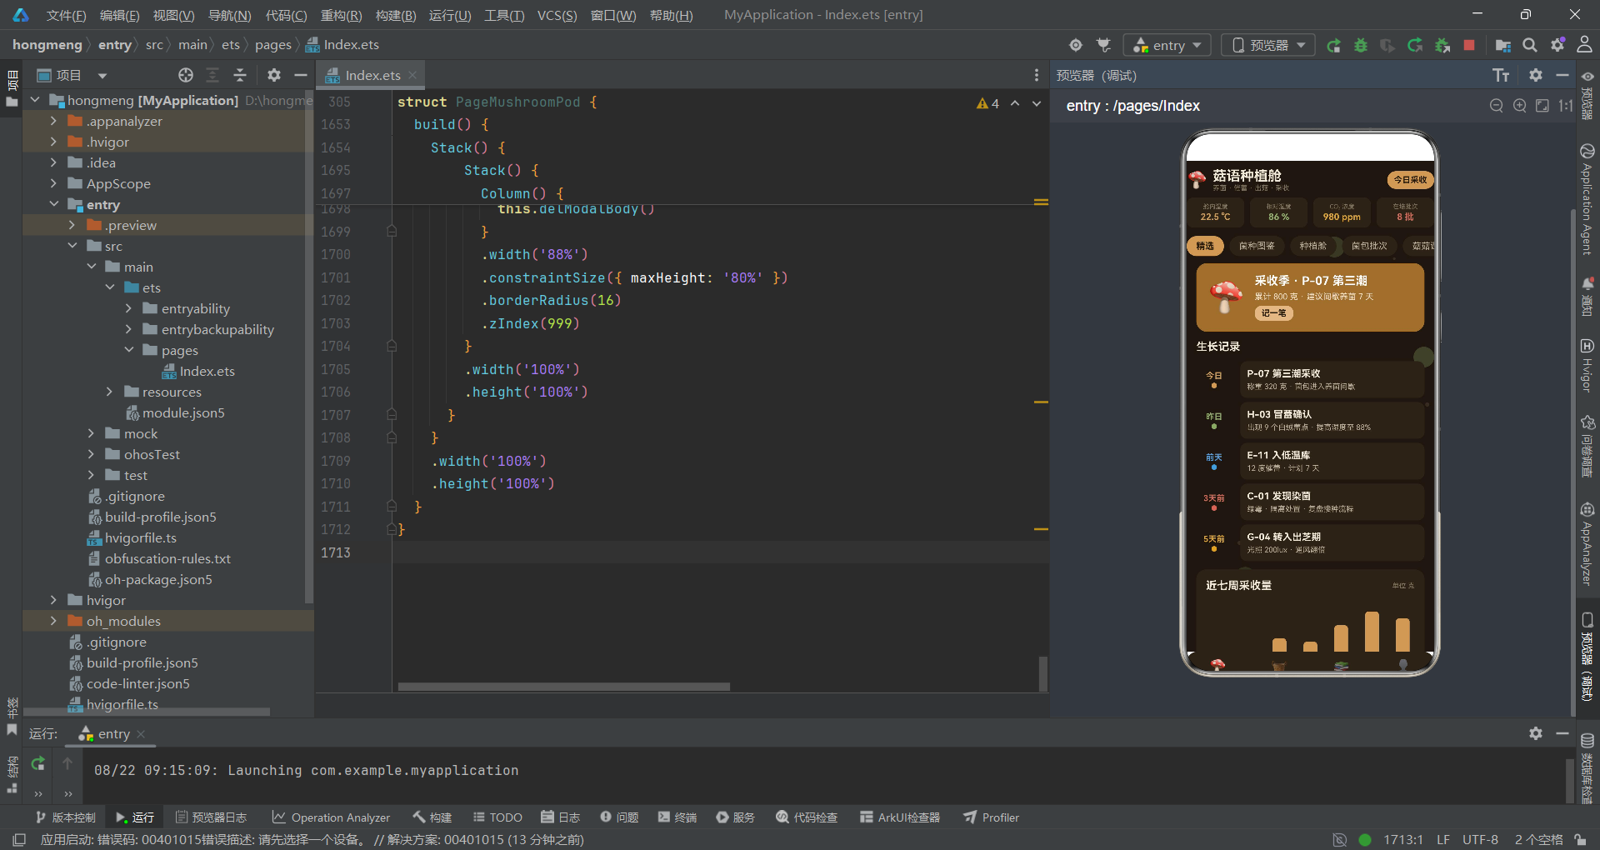Switch to the 终端 tool tab
The height and width of the screenshot is (850, 1600).
pos(677,817)
